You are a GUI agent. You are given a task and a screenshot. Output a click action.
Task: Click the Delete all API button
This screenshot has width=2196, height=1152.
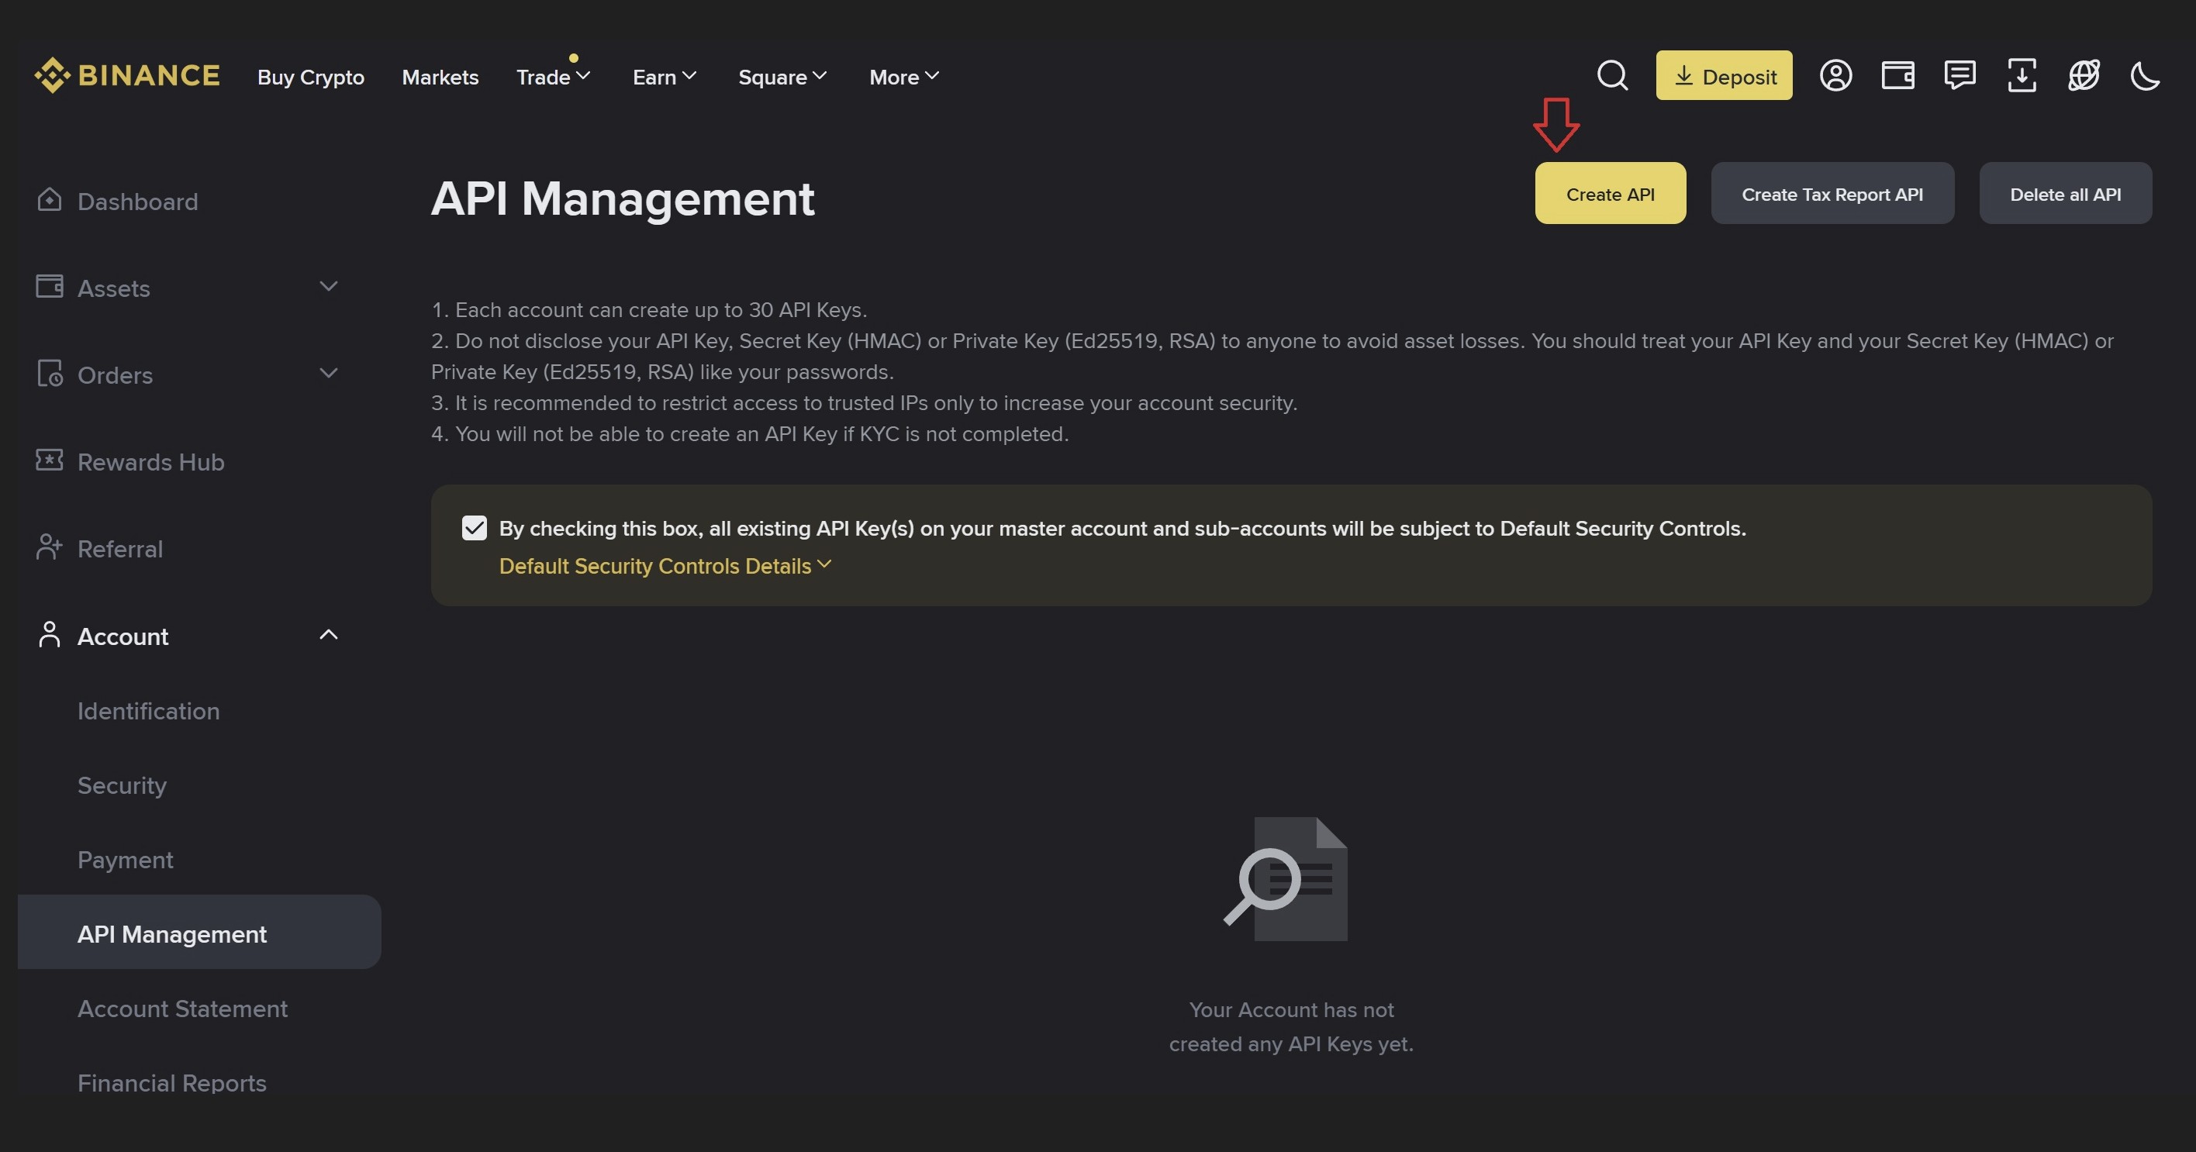[x=2065, y=195]
